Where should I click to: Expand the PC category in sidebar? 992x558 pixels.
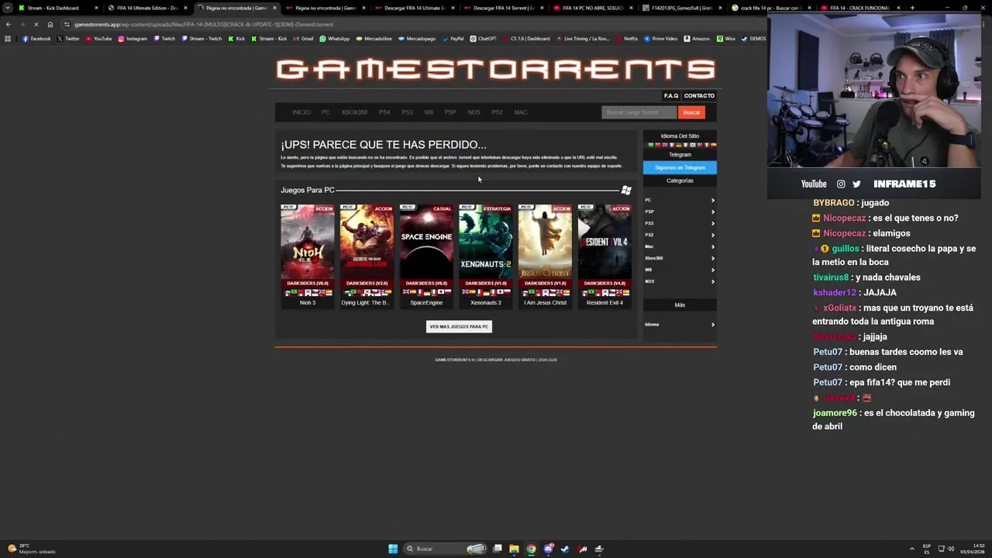(680, 200)
